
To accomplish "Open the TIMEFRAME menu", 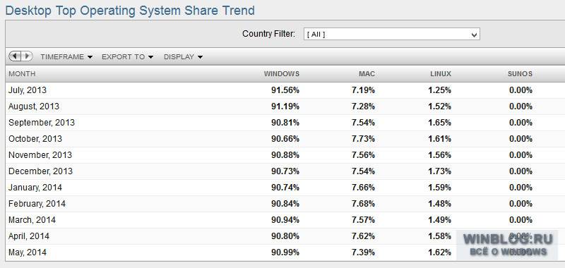I will click(x=66, y=57).
